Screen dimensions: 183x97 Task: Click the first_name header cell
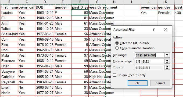[9, 7]
